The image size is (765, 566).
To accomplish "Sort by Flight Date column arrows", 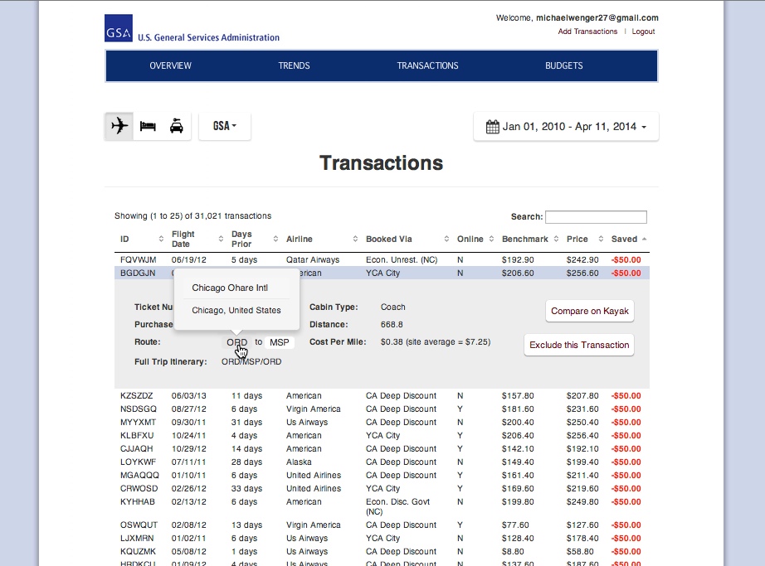I will point(221,239).
